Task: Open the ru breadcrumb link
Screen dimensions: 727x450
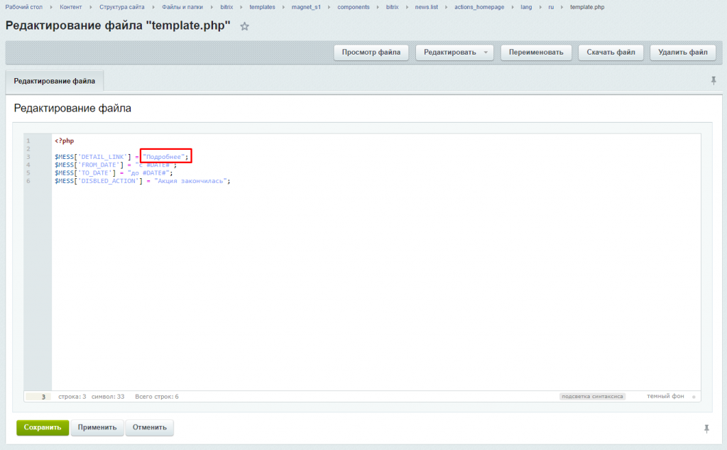Action: [551, 7]
